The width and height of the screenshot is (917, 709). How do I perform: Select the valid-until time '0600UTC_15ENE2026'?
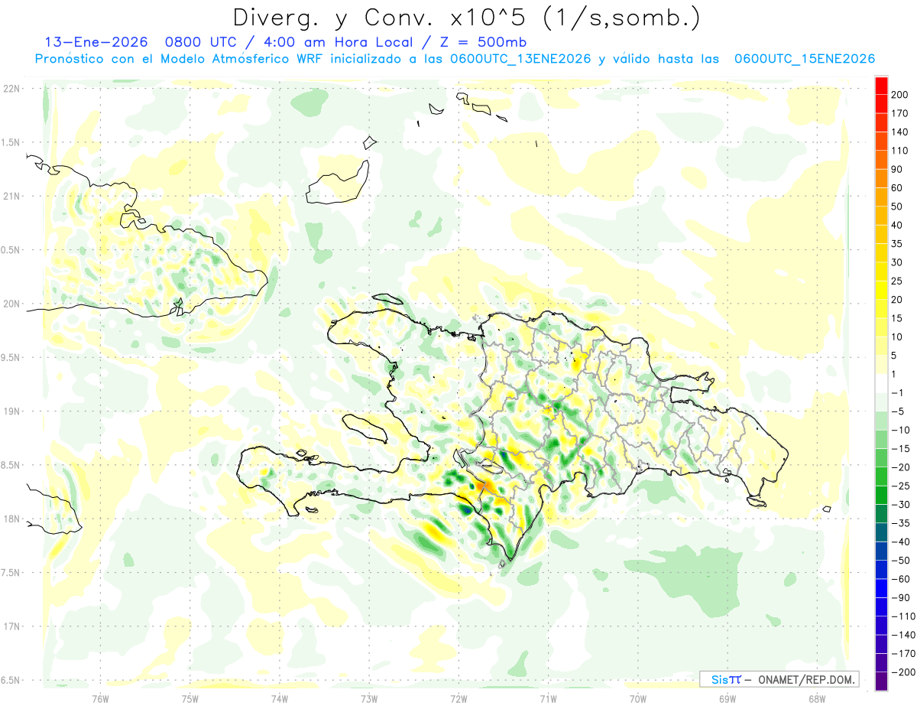coord(804,58)
